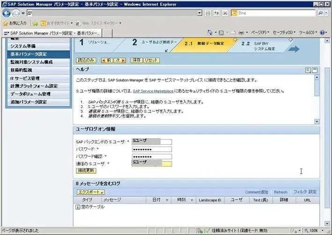Select roadmap sub-step 2.2 SAP BW システム指定
Viewport: 332px width, 235px height.
point(259,46)
